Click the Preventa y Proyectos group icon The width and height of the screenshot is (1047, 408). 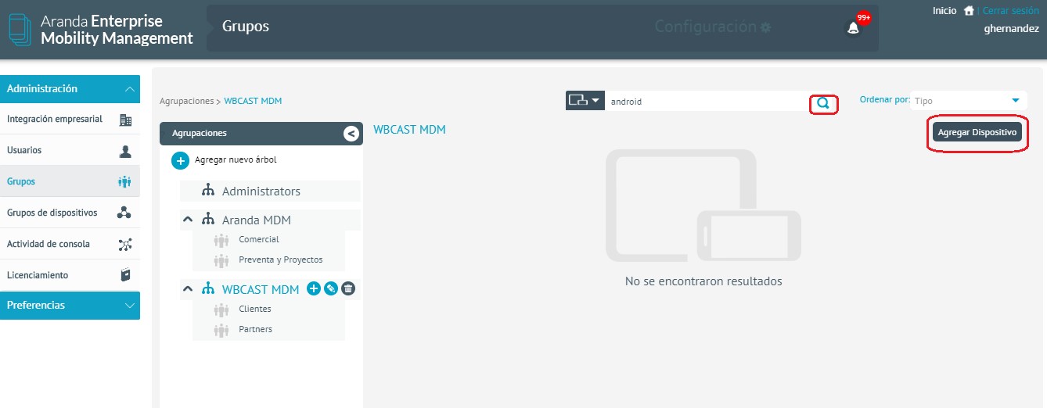pos(221,261)
